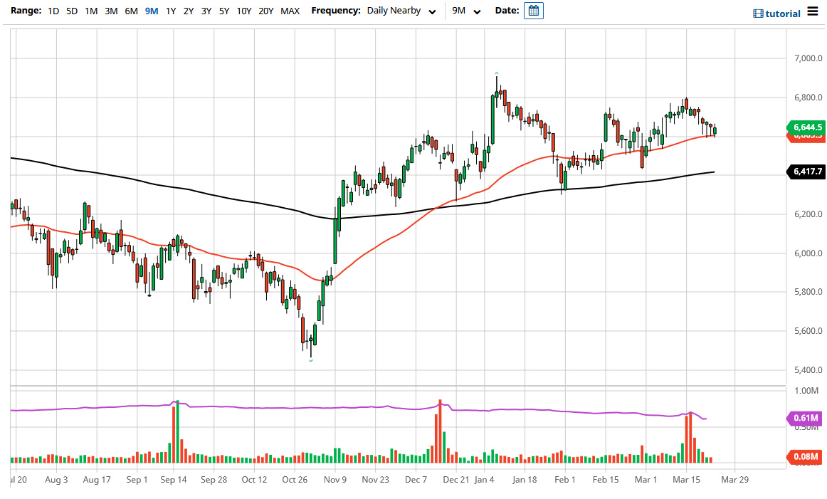The height and width of the screenshot is (499, 827).
Task: Open the hamburger menu at top right
Action: point(813,12)
